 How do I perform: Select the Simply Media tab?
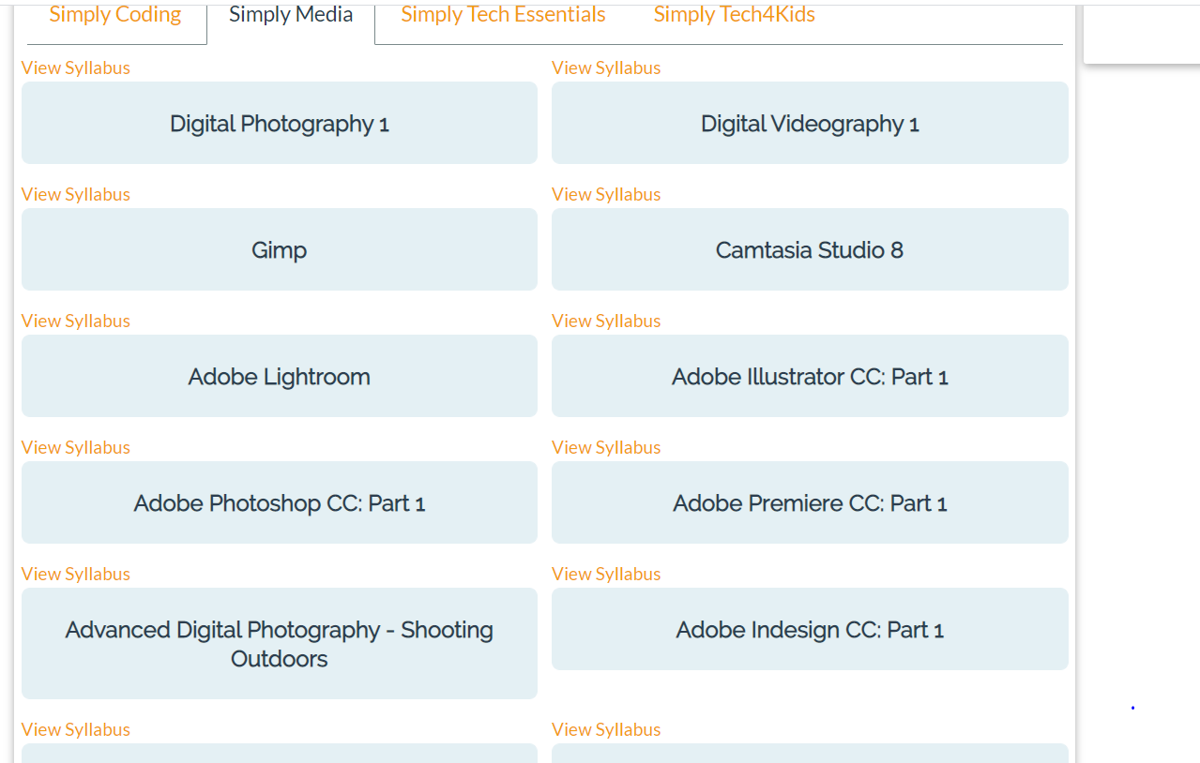coord(291,15)
